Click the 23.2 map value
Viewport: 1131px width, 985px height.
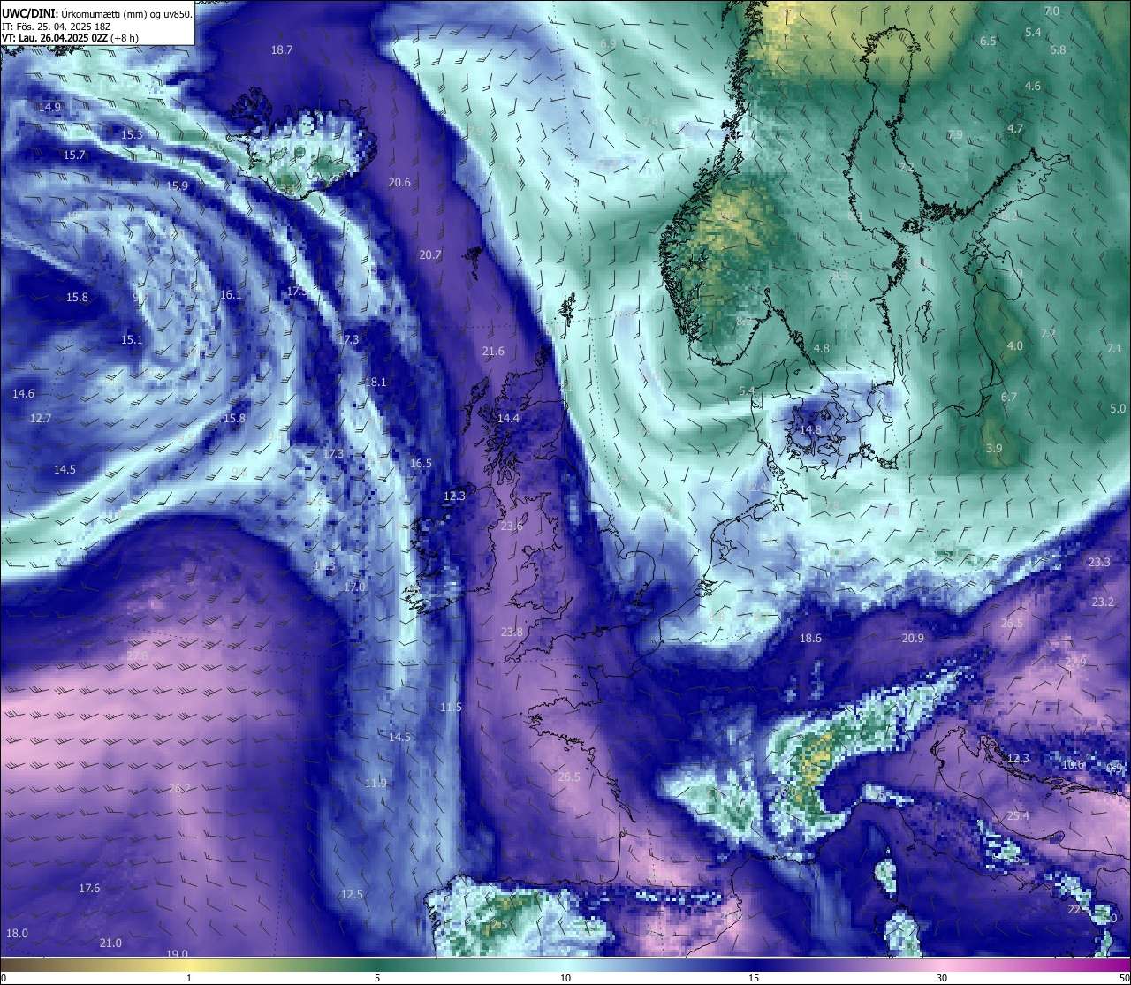1103,602
